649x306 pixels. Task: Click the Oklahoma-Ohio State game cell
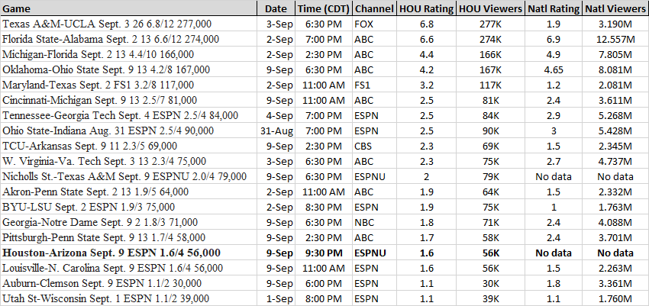128,70
